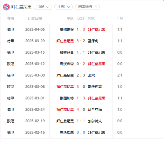Screen dimensions: 164x142
Task: Select the 2:3 score versus 波鸿
Action: coord(81,75)
